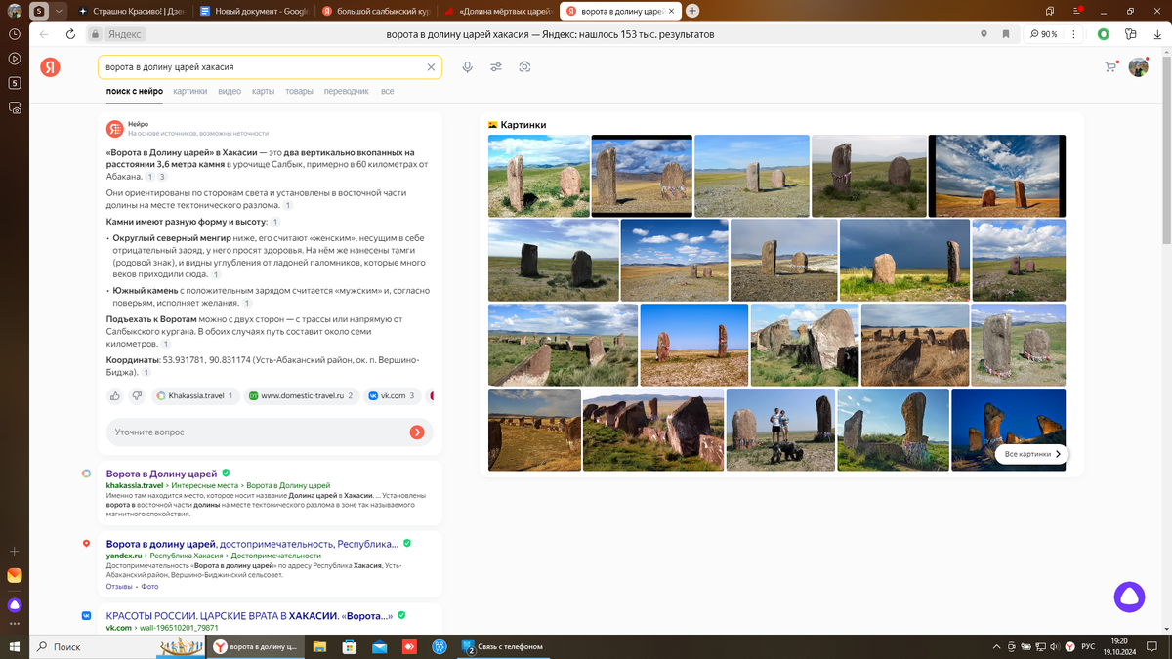Open 'КРАСОТЫ РОССИИ. ЦАРСКИЕ ВРАТА' vk result
Viewport: 1172px width, 659px height.
pyautogui.click(x=249, y=616)
